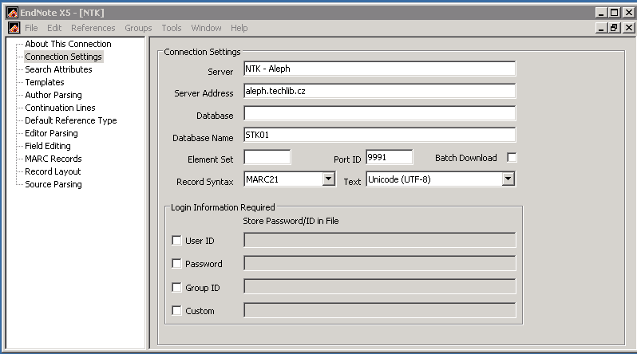The image size is (637, 354).
Task: Maximize the EndNote X5 window
Action: [615, 13]
